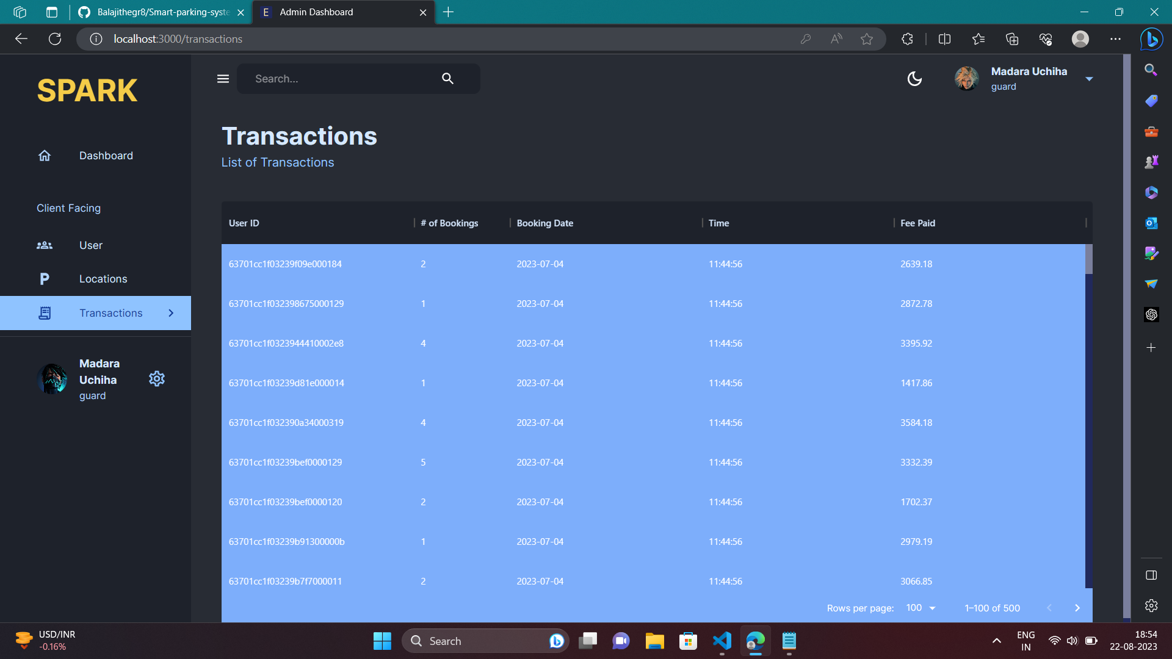
Task: Click the Transactions receipt icon
Action: [x=45, y=313]
